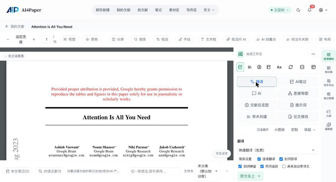Click the table layout icon in workspace toolbar
The width and height of the screenshot is (336, 182).
(313, 67)
